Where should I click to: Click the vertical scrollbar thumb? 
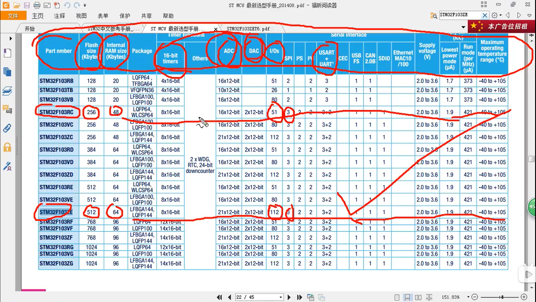(531, 159)
